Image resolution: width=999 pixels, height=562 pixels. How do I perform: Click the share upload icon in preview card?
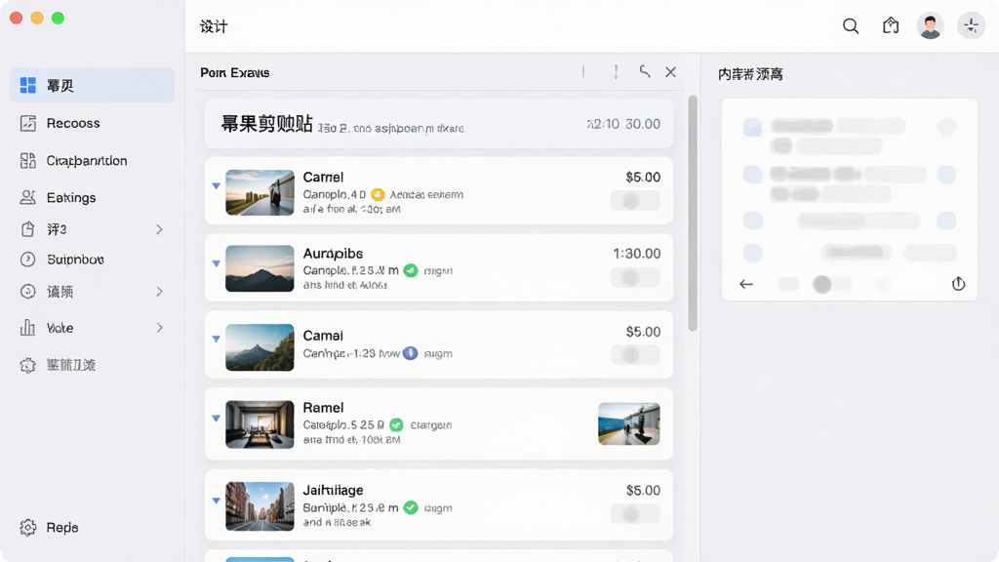click(958, 284)
